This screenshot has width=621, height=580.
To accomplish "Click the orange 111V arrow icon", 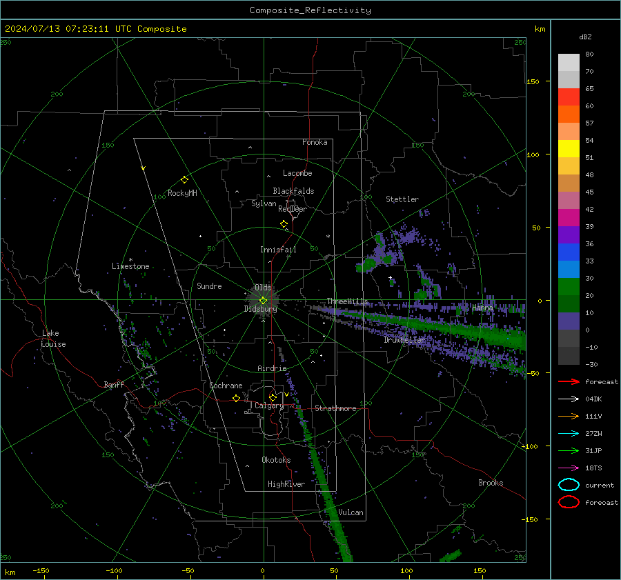I will tap(569, 416).
